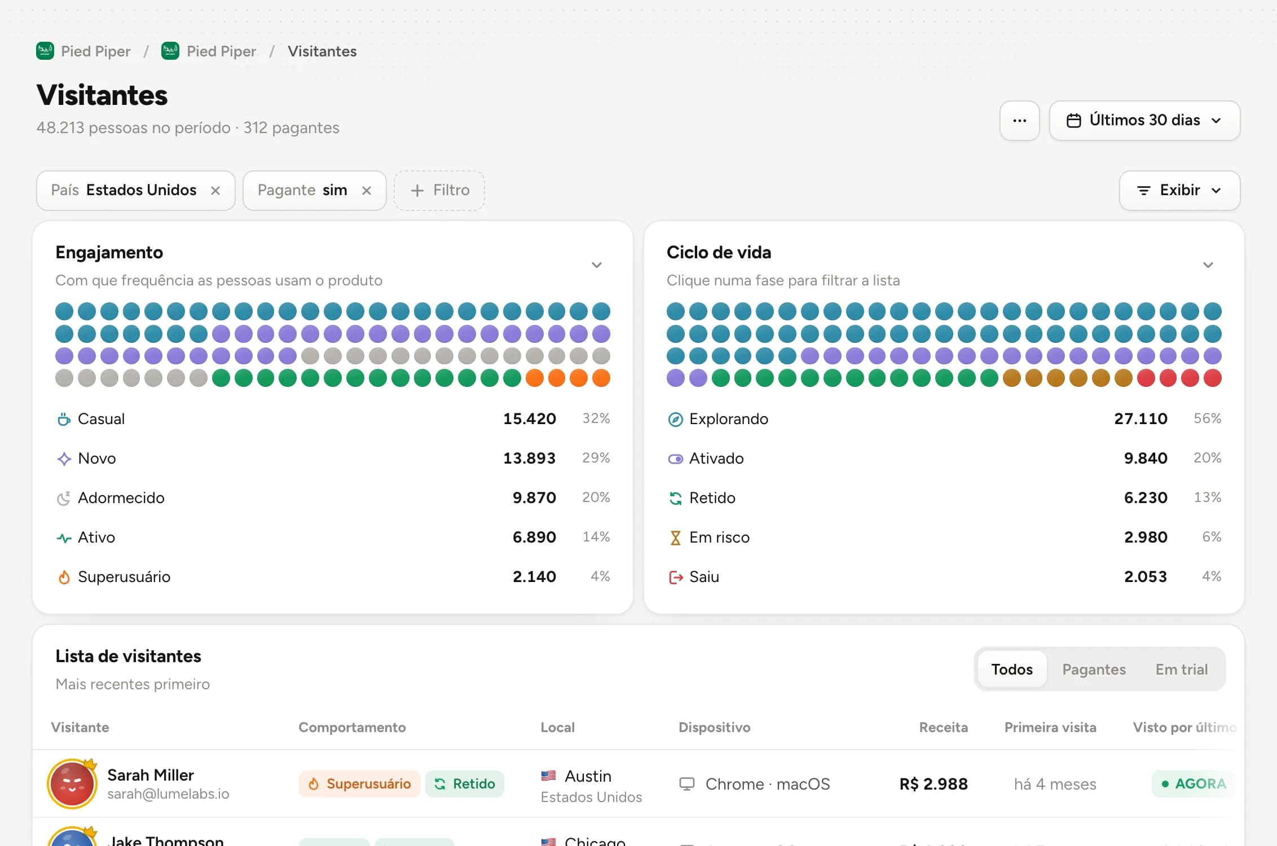Switch to the Todos tab
This screenshot has height=846, width=1277.
pyautogui.click(x=1012, y=669)
